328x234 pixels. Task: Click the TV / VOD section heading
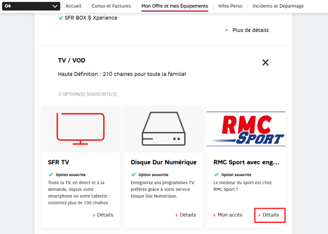(x=71, y=61)
